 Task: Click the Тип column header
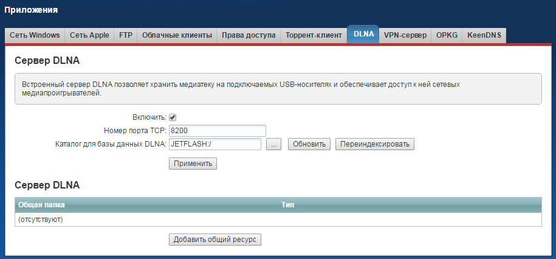287,205
